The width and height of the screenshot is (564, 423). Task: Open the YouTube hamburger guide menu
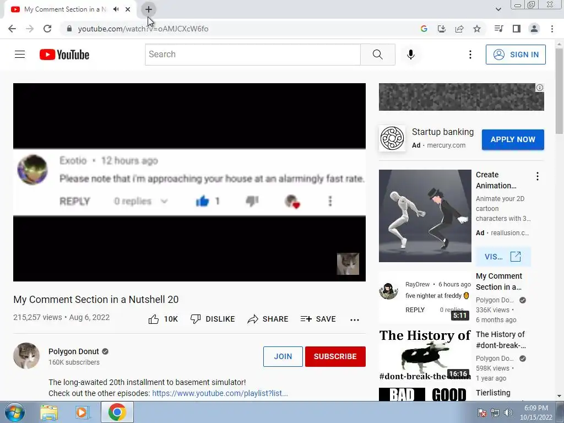click(x=20, y=55)
